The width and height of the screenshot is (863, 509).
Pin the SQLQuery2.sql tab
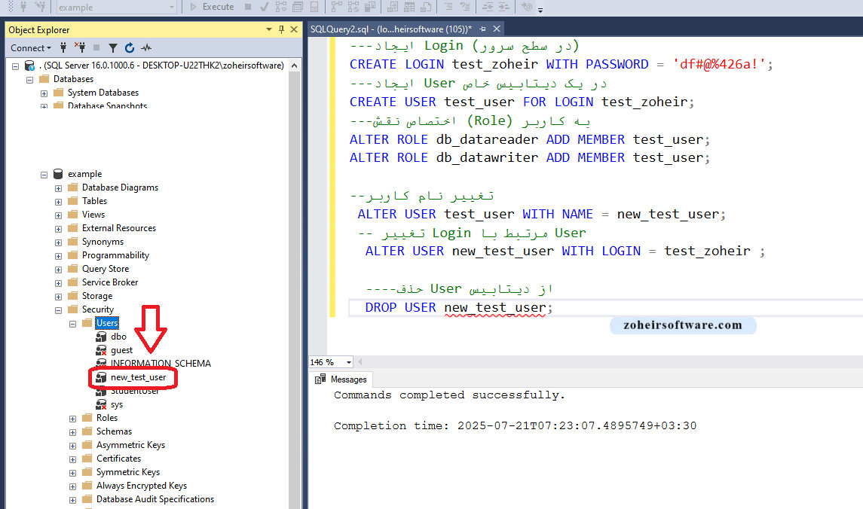[x=482, y=29]
